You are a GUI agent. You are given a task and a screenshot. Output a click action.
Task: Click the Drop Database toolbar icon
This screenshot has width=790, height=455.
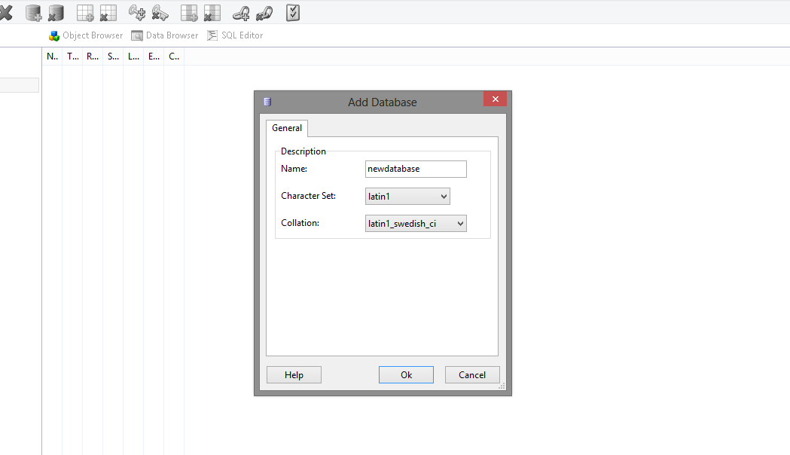tap(56, 13)
